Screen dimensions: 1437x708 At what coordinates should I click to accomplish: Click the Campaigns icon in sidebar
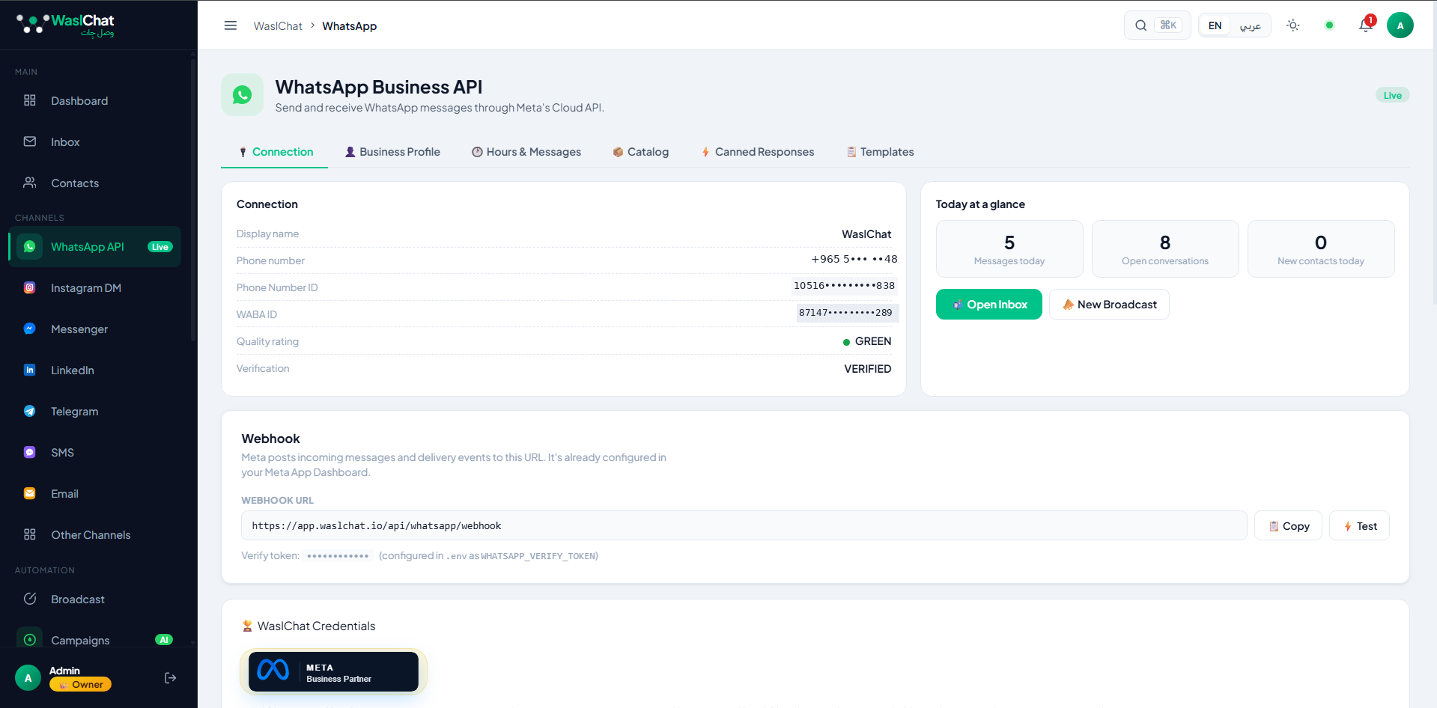pos(30,639)
